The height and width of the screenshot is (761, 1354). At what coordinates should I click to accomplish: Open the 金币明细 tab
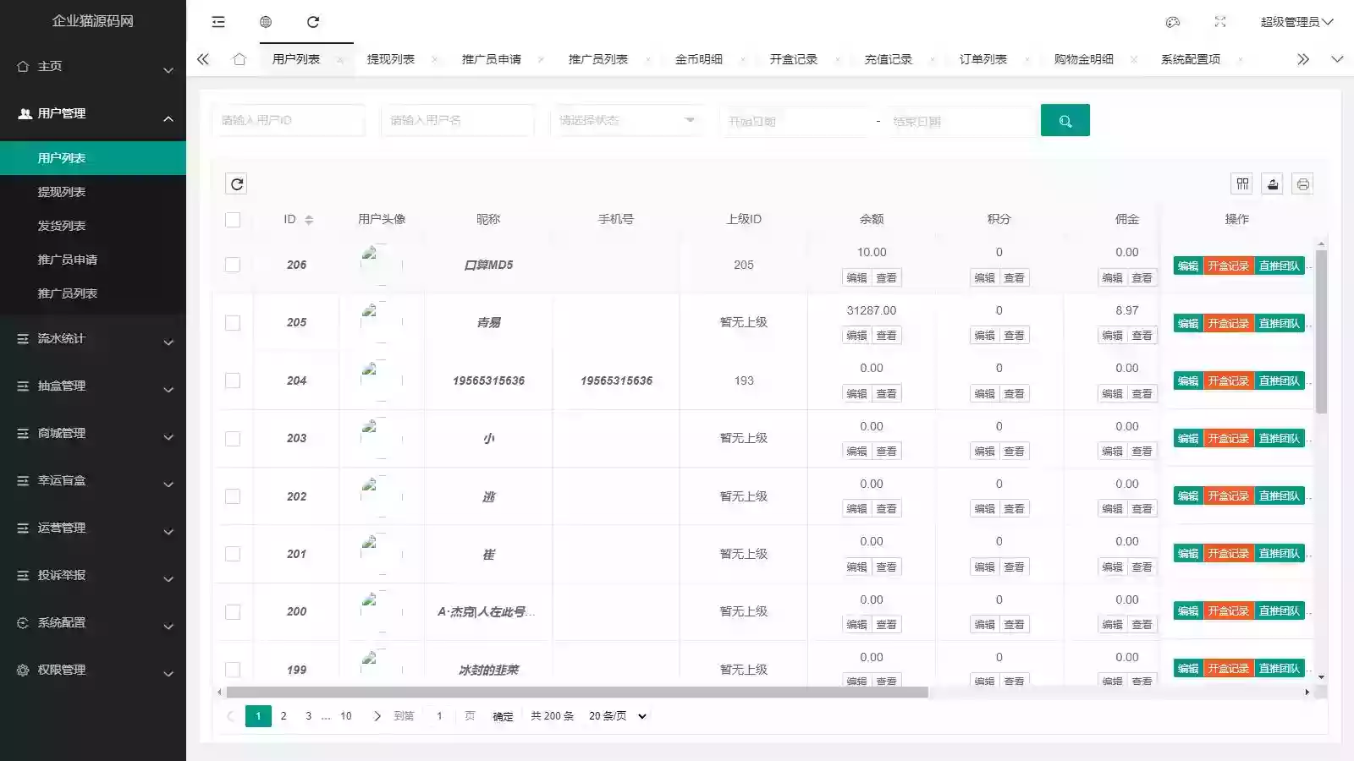[699, 59]
